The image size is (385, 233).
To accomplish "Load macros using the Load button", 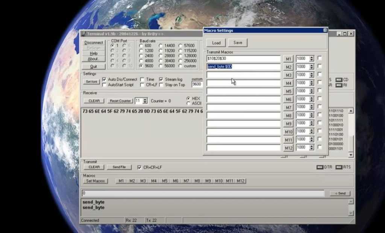I will 216,43.
